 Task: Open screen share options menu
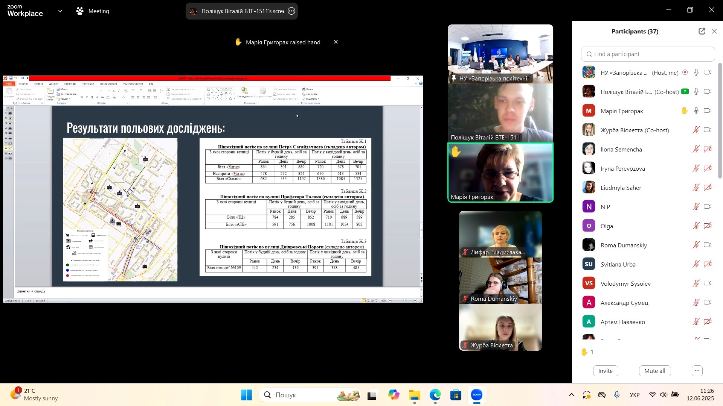point(291,11)
